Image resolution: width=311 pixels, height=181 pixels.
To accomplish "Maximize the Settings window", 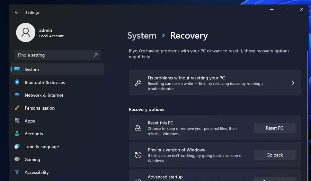I will click(x=287, y=10).
